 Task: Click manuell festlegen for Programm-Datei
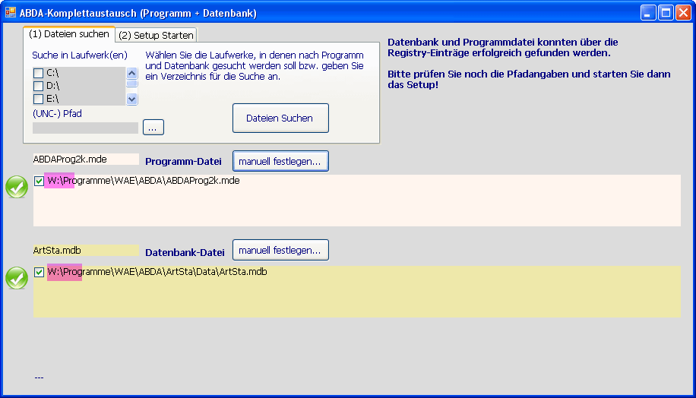pyautogui.click(x=280, y=161)
